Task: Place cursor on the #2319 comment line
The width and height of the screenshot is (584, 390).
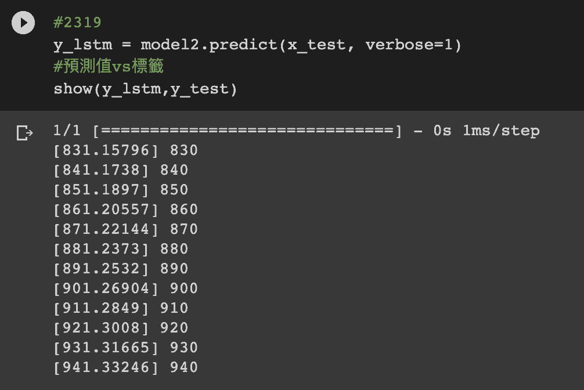Action: pos(77,23)
